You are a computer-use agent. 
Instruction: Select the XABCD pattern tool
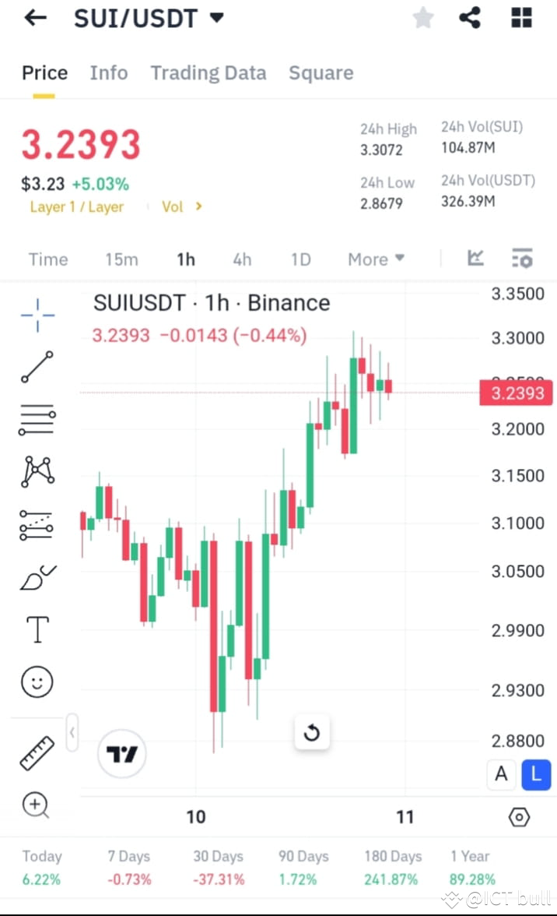point(36,471)
